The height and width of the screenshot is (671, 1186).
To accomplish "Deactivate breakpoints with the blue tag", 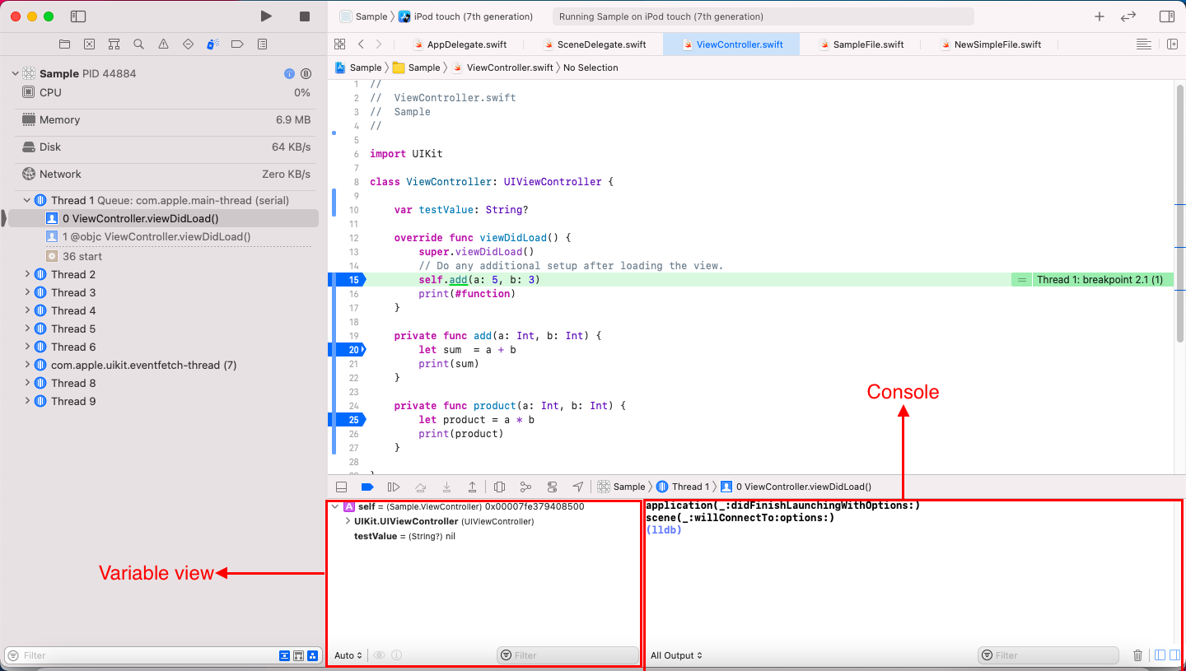I will click(368, 487).
